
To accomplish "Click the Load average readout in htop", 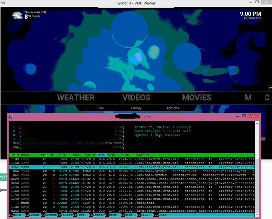I will coord(163,131).
